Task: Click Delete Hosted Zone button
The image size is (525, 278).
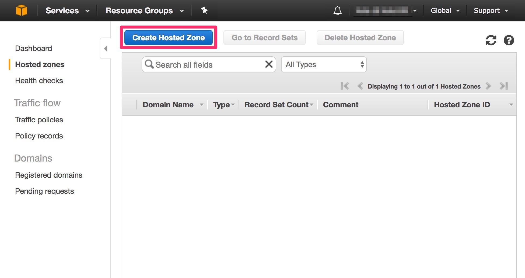Action: point(360,38)
